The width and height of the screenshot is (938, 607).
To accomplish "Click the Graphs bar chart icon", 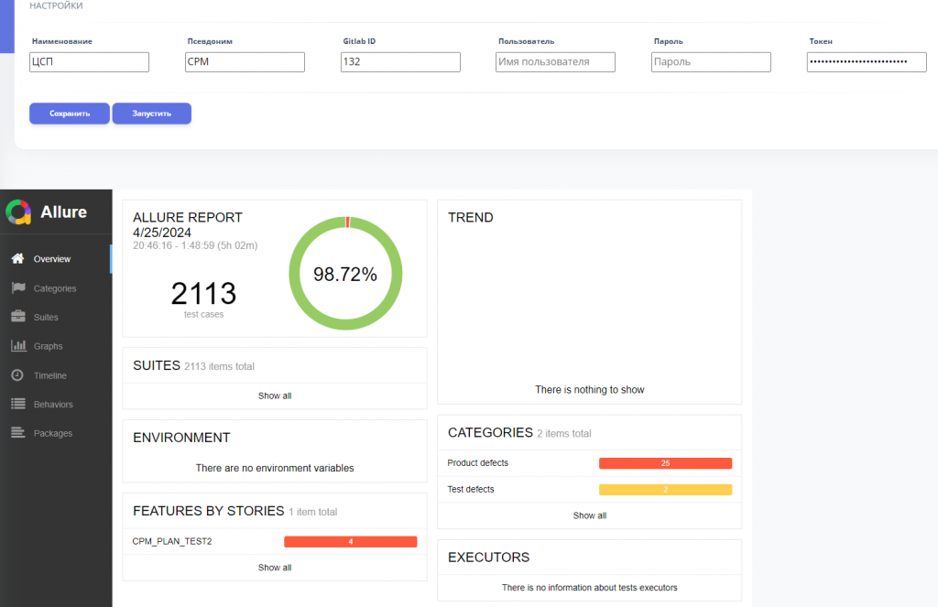I will pos(18,346).
